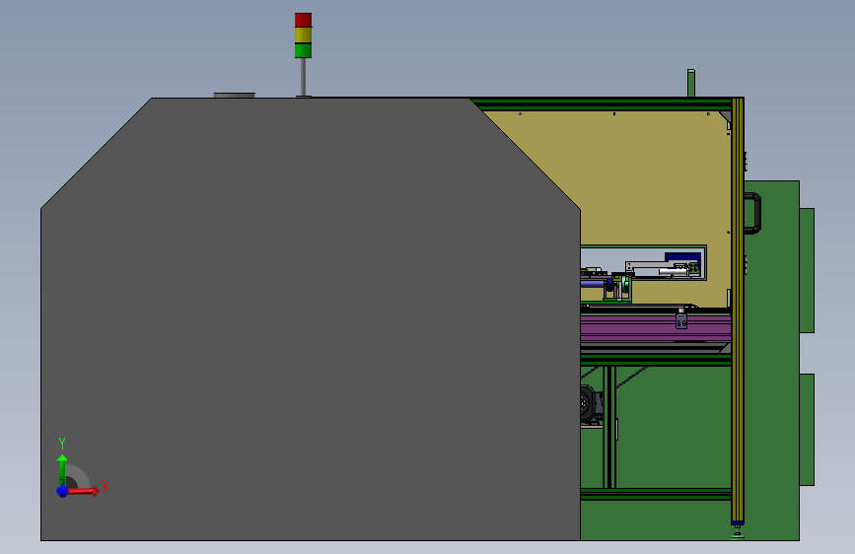855x554 pixels.
Task: Select the gray signal tower pole
Action: tap(303, 77)
